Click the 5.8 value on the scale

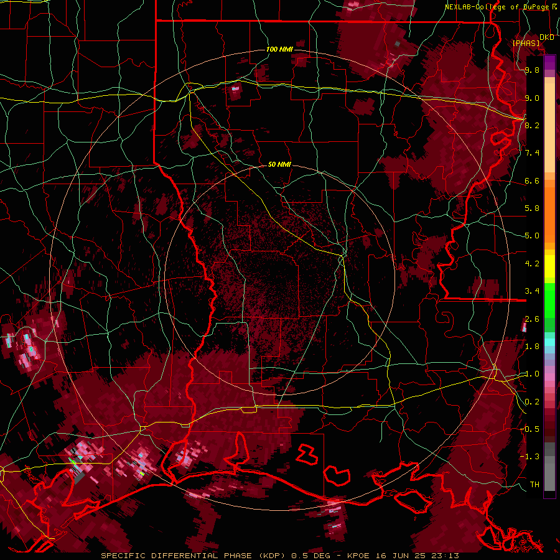532,208
